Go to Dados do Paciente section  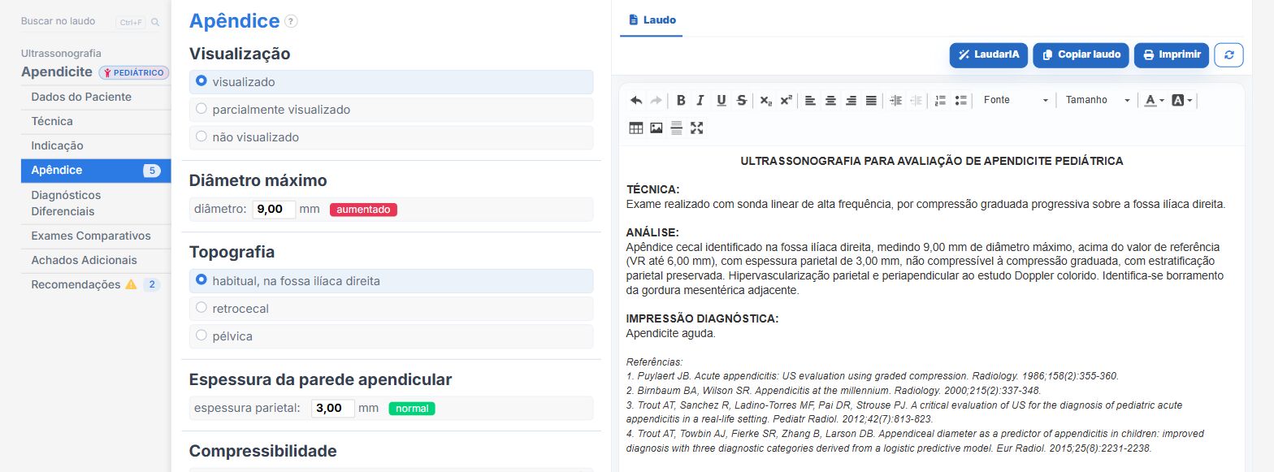pos(96,97)
